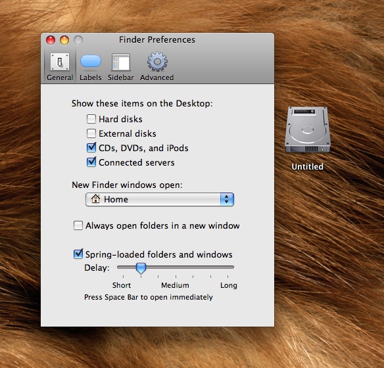The height and width of the screenshot is (368, 384).
Task: Open the Labels preferences pane
Action: (x=90, y=66)
